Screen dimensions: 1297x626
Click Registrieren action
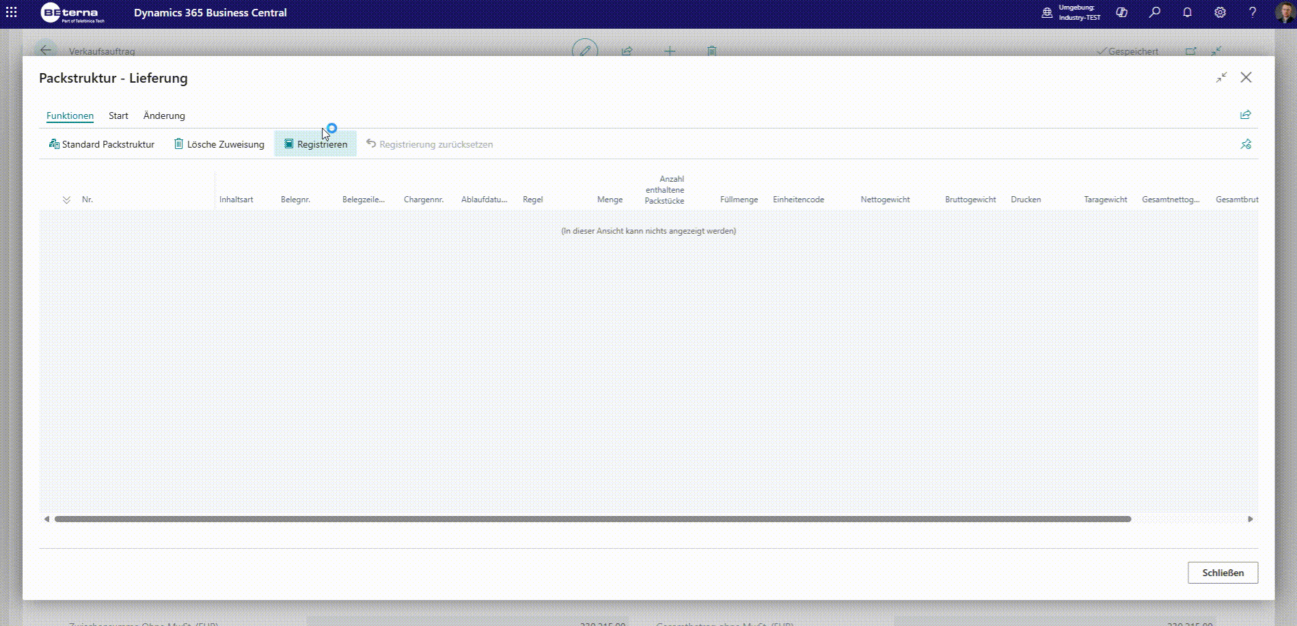pyautogui.click(x=316, y=144)
